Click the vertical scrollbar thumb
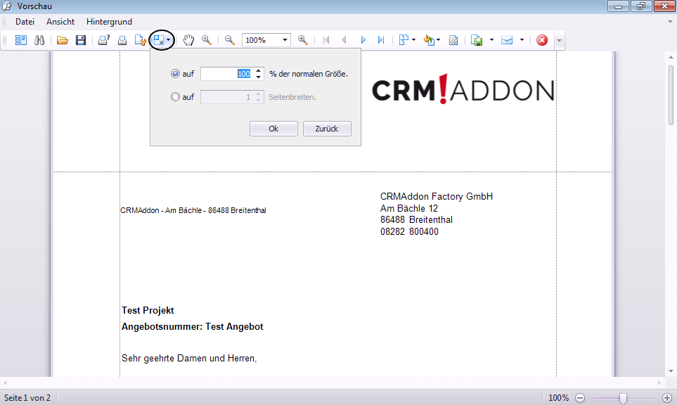677x405 pixels. pos(671,95)
